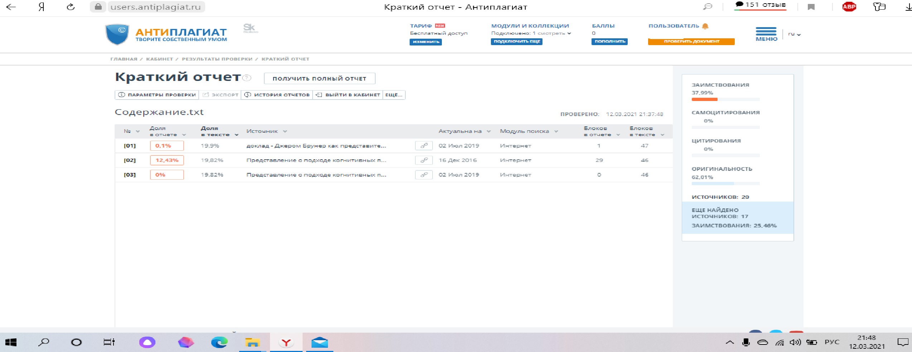912x352 pixels.
Task: Open the Mail app in the taskbar
Action: tap(319, 343)
